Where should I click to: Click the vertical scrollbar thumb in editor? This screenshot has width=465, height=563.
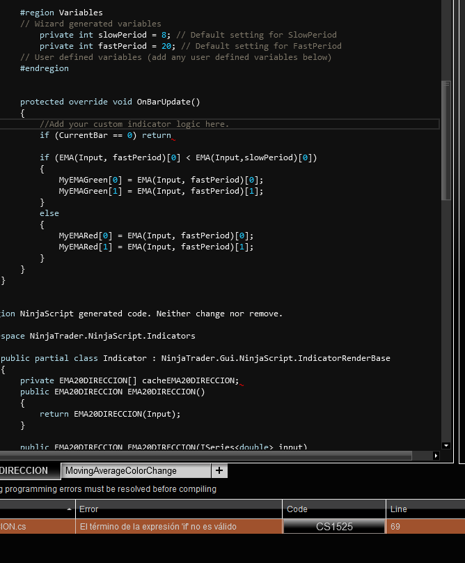click(x=446, y=139)
